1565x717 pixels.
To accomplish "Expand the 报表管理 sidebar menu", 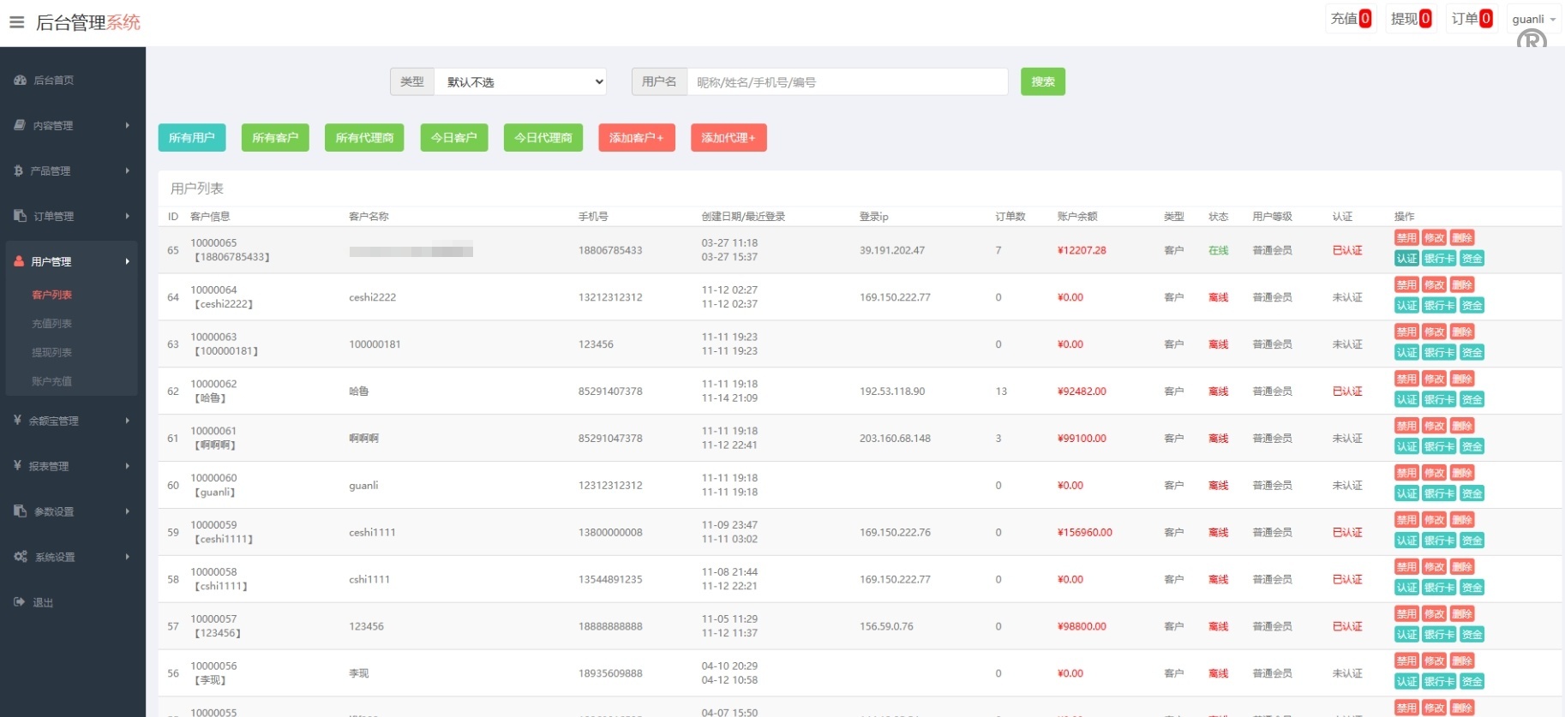I will [72, 466].
